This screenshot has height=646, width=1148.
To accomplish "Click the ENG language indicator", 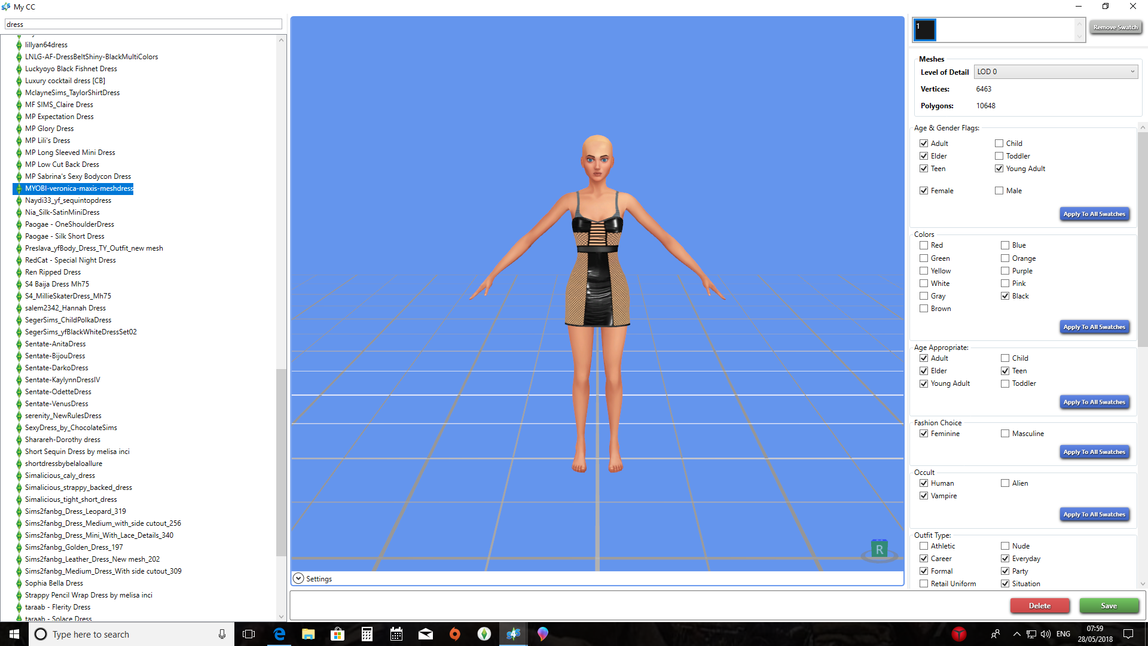I will point(1063,634).
